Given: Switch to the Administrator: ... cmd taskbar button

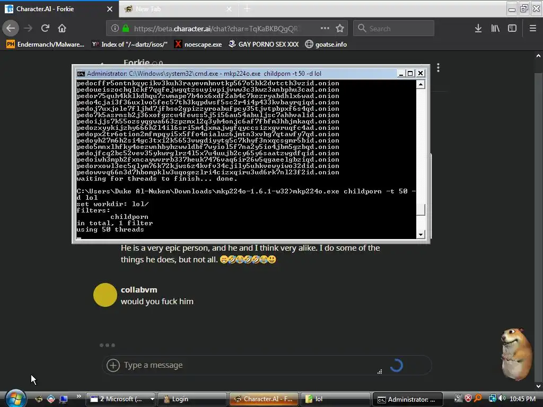Looking at the screenshot, I should pos(407,400).
